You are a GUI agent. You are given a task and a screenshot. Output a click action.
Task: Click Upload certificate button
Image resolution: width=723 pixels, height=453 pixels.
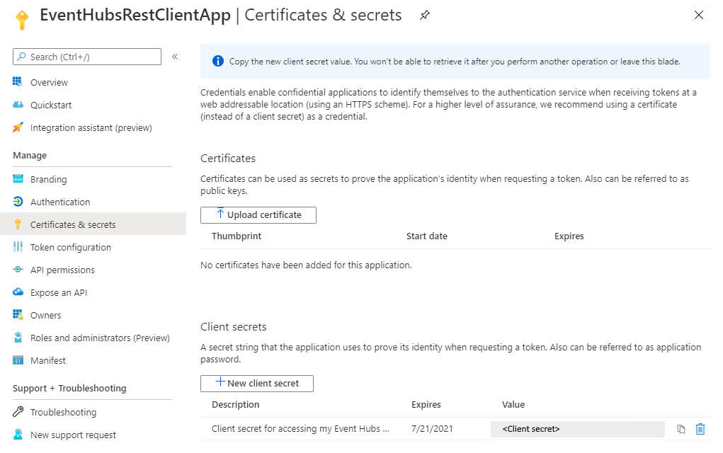pyautogui.click(x=258, y=215)
